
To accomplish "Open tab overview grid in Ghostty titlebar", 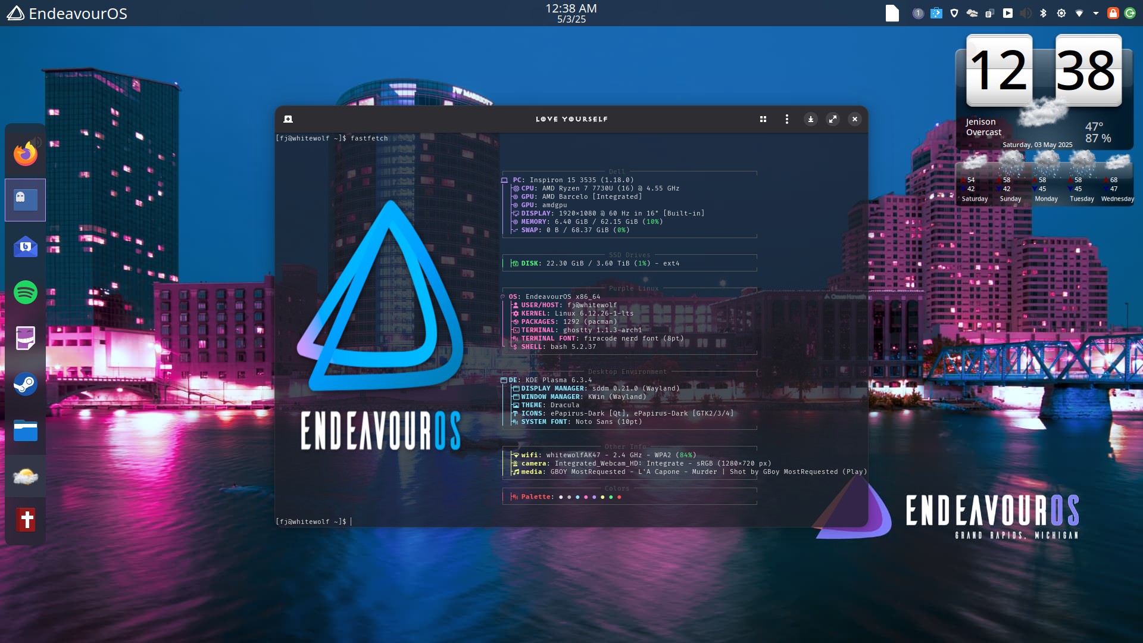I will click(763, 119).
